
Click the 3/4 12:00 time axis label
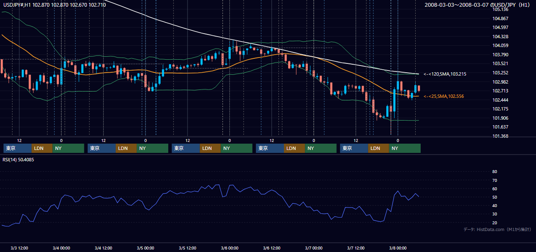pos(103,248)
